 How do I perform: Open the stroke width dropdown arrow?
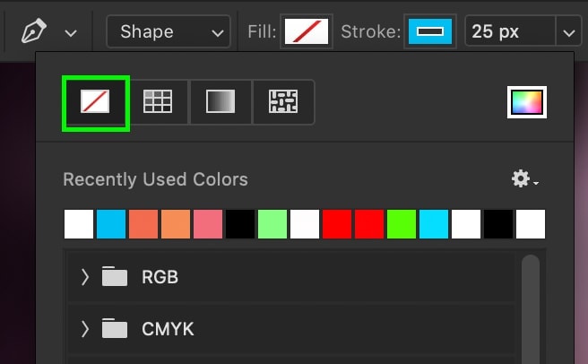pyautogui.click(x=568, y=32)
